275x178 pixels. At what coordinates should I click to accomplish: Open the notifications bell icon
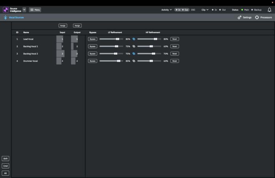(269, 10)
